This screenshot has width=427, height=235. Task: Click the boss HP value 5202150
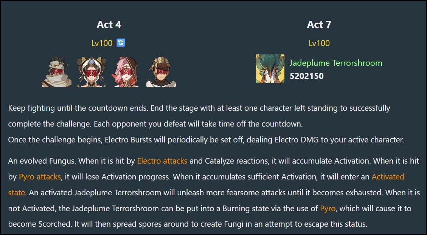307,76
